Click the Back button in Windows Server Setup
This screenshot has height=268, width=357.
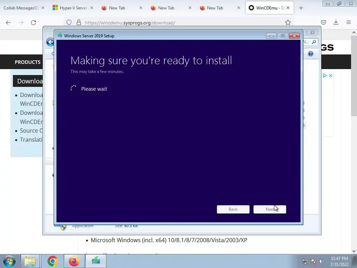(233, 209)
